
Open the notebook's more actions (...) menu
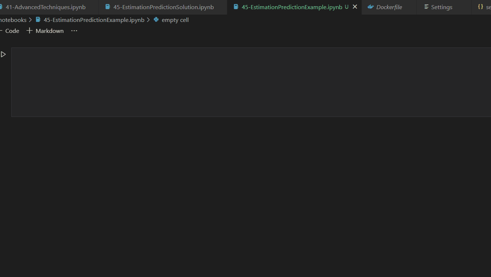[x=74, y=31]
